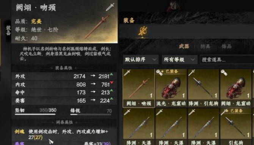This screenshot has width=254, height=145.
Task: Select the equipped 引龙驹 spear item
Action: coord(236,127)
